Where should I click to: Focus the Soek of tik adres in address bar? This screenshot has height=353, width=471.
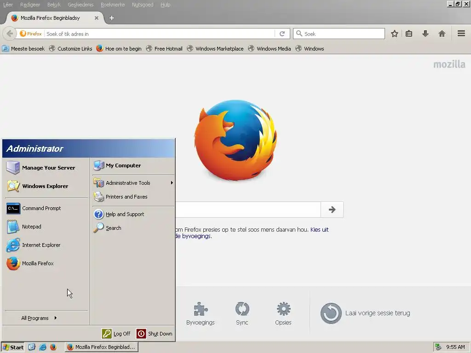tap(159, 34)
